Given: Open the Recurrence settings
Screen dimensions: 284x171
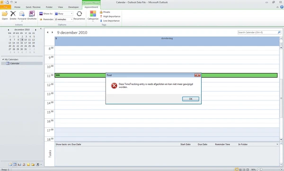Looking at the screenshot, I should click(79, 16).
